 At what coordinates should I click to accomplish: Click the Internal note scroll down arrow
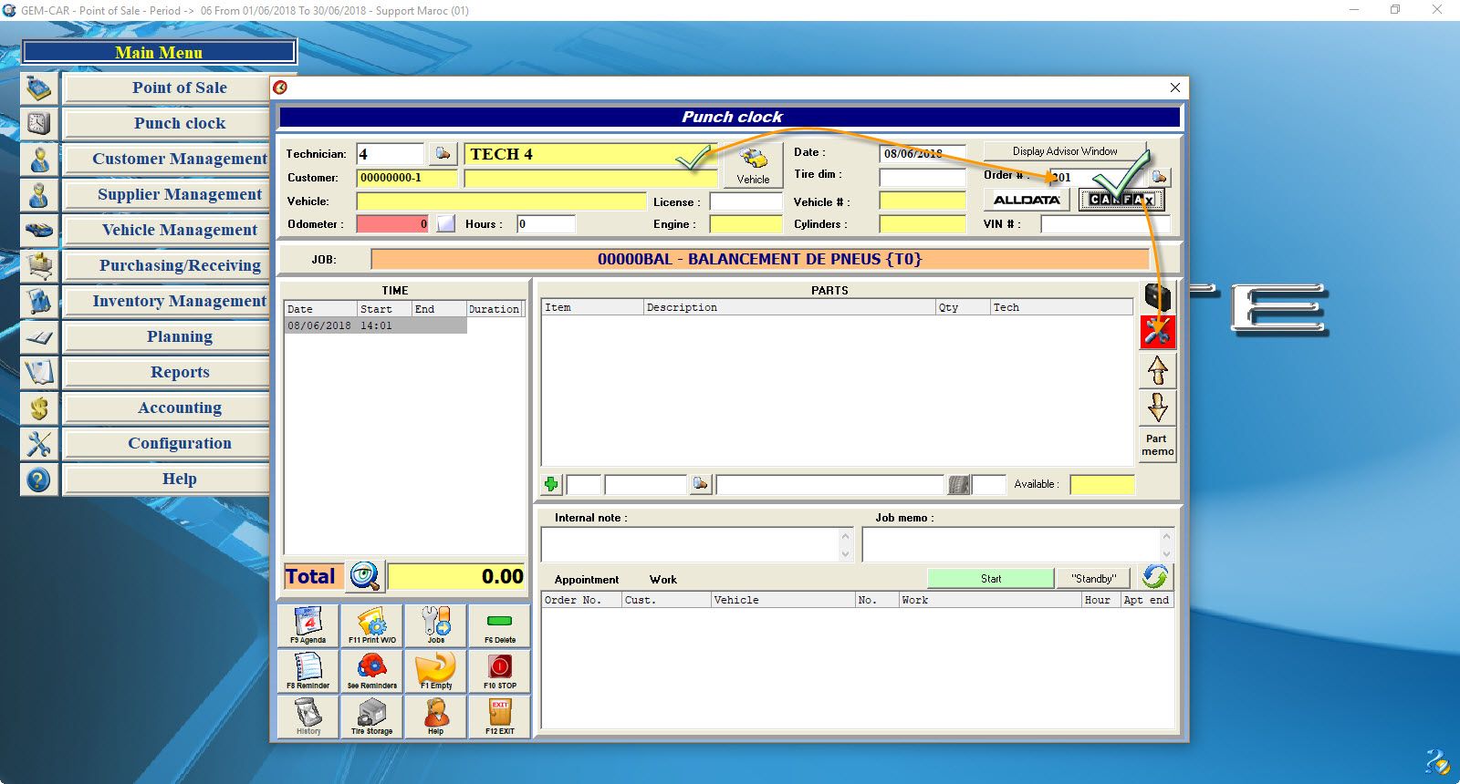coord(845,554)
